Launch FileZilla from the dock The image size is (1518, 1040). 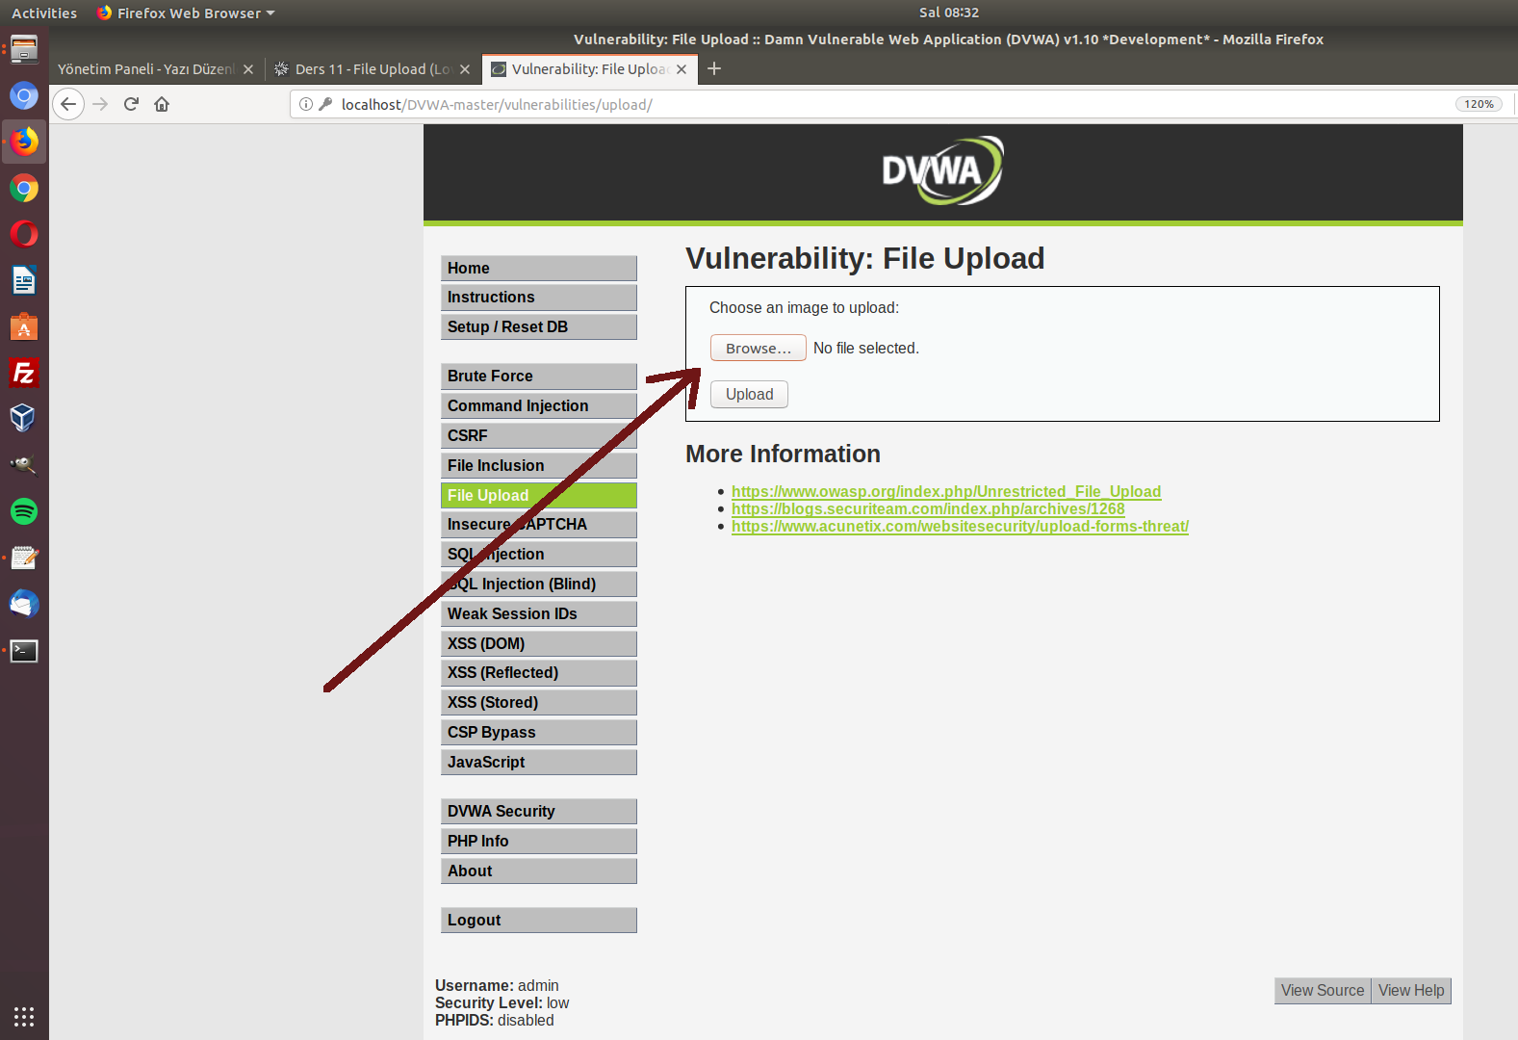coord(24,373)
